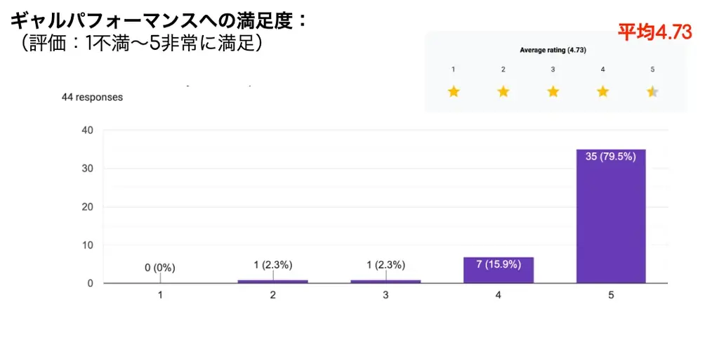Viewport: 719px width, 340px height.
Task: Click the '0 (0%)' data label
Action: coord(160,268)
